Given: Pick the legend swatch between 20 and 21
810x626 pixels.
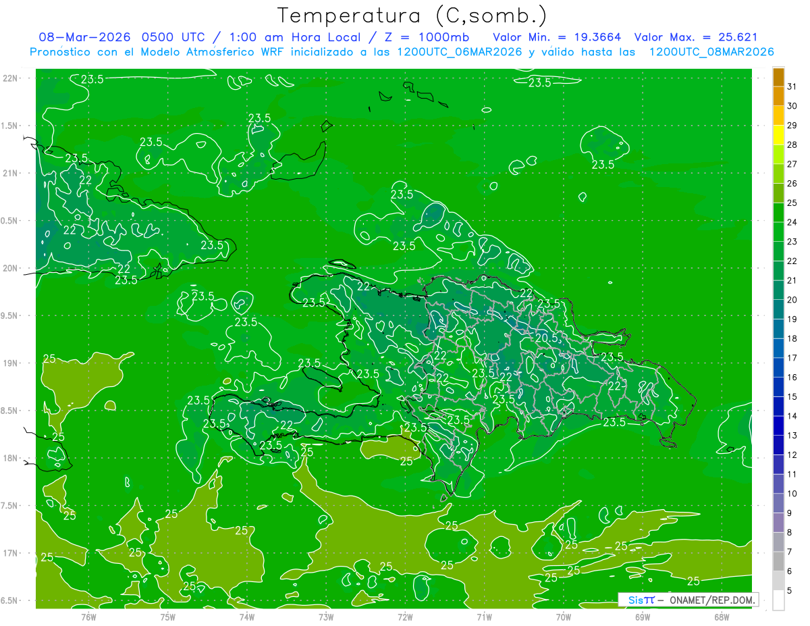Looking at the screenshot, I should (x=778, y=290).
